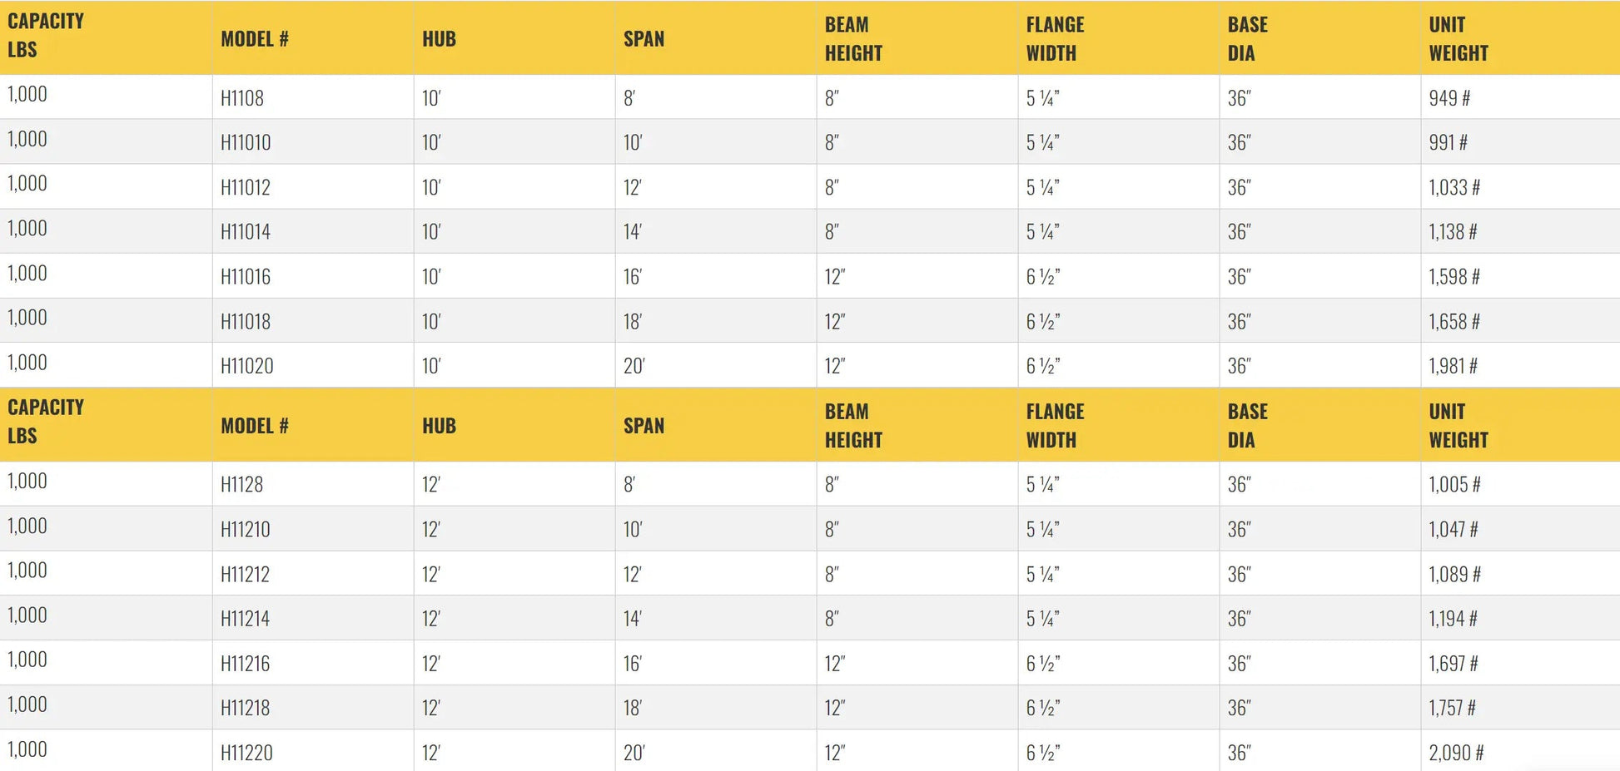Click the 1,981 # unit weight cell
Viewport: 1620px width, 771px height.
1454,366
